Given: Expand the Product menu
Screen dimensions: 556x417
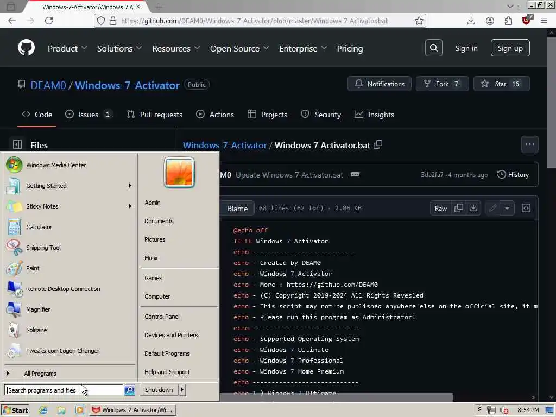Looking at the screenshot, I should coord(67,48).
